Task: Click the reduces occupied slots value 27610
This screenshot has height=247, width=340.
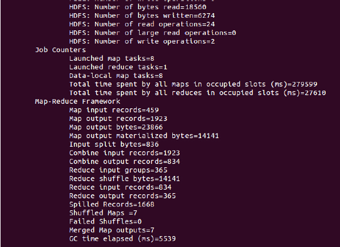Action: coord(315,93)
